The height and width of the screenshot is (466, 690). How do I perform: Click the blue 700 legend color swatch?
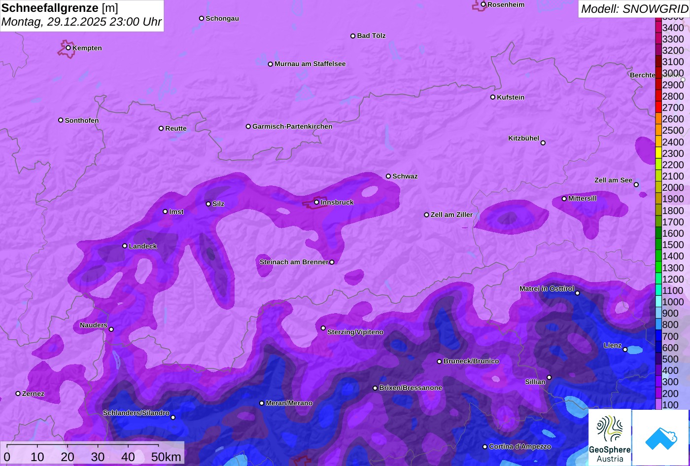(x=658, y=336)
